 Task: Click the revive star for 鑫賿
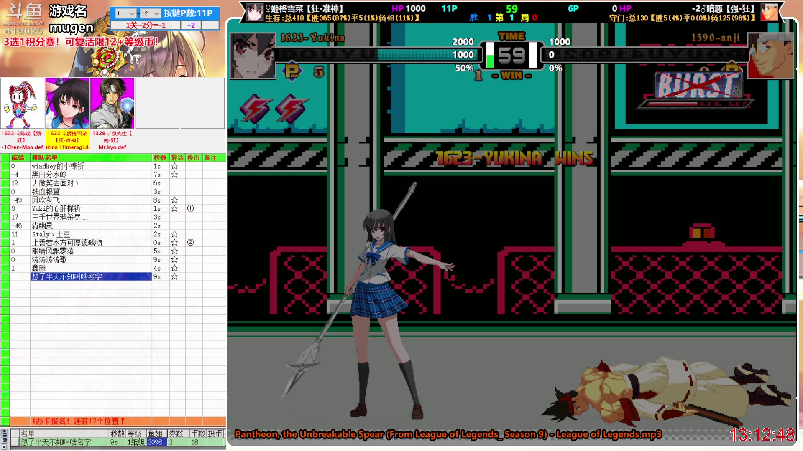[x=174, y=268]
